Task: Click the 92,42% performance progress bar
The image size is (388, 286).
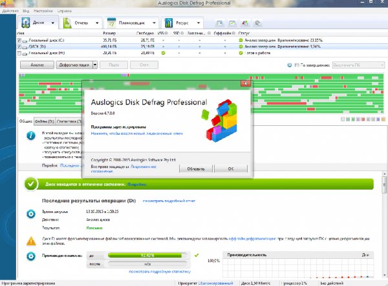Action: click(147, 255)
